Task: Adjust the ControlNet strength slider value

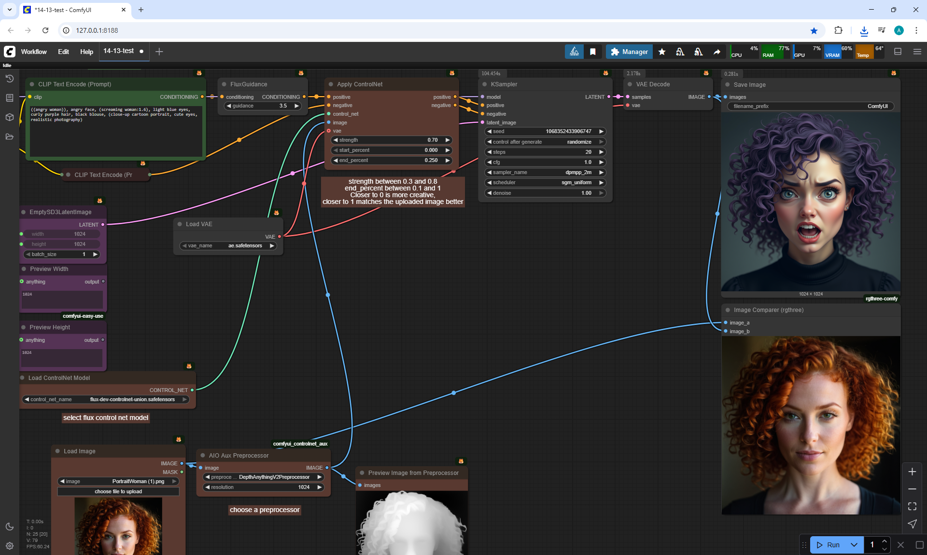Action: 392,140
